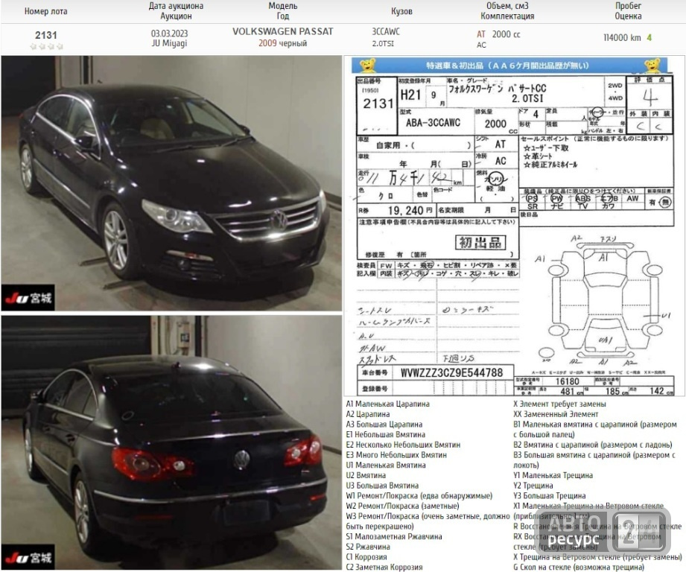This screenshot has width=686, height=572.
Task: Click the teddy bear icon at sheet top-right
Action: point(652,65)
